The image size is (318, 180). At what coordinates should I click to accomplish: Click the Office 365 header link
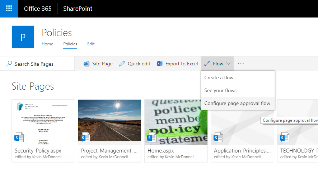(x=38, y=9)
